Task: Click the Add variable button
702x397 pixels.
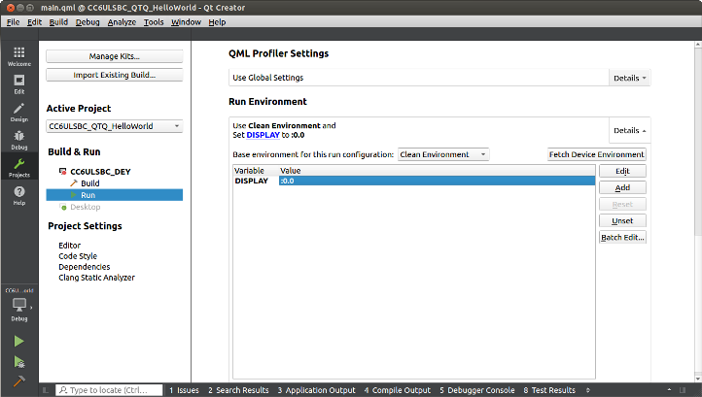Action: coord(622,187)
